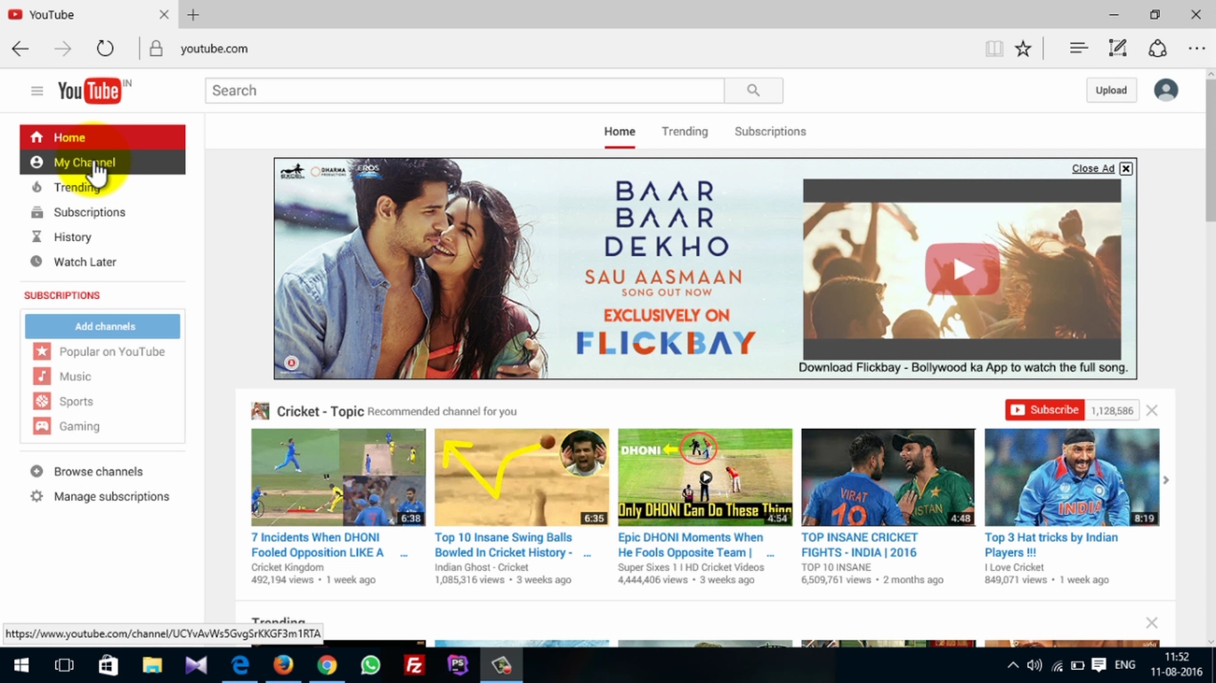The width and height of the screenshot is (1216, 683).
Task: Open Epic DHONI Moments video thumbnail
Action: tap(705, 478)
